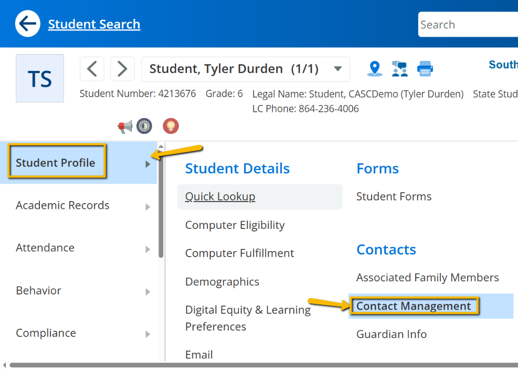Click into the Search input field
The height and width of the screenshot is (369, 518).
point(468,25)
